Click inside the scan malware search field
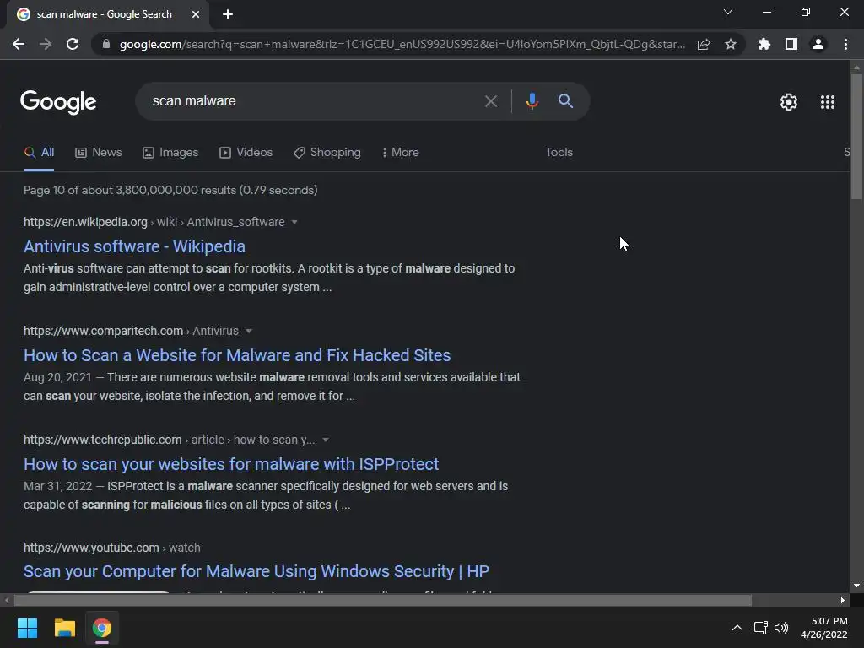 click(314, 101)
